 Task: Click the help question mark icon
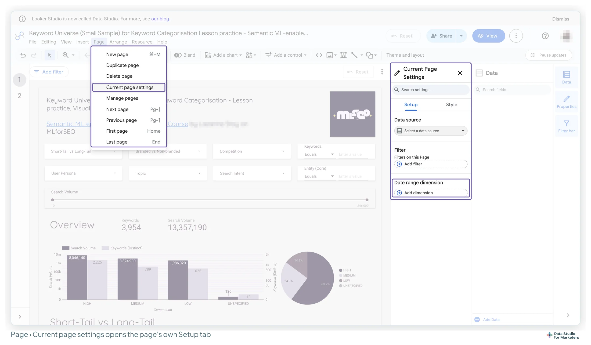click(545, 36)
